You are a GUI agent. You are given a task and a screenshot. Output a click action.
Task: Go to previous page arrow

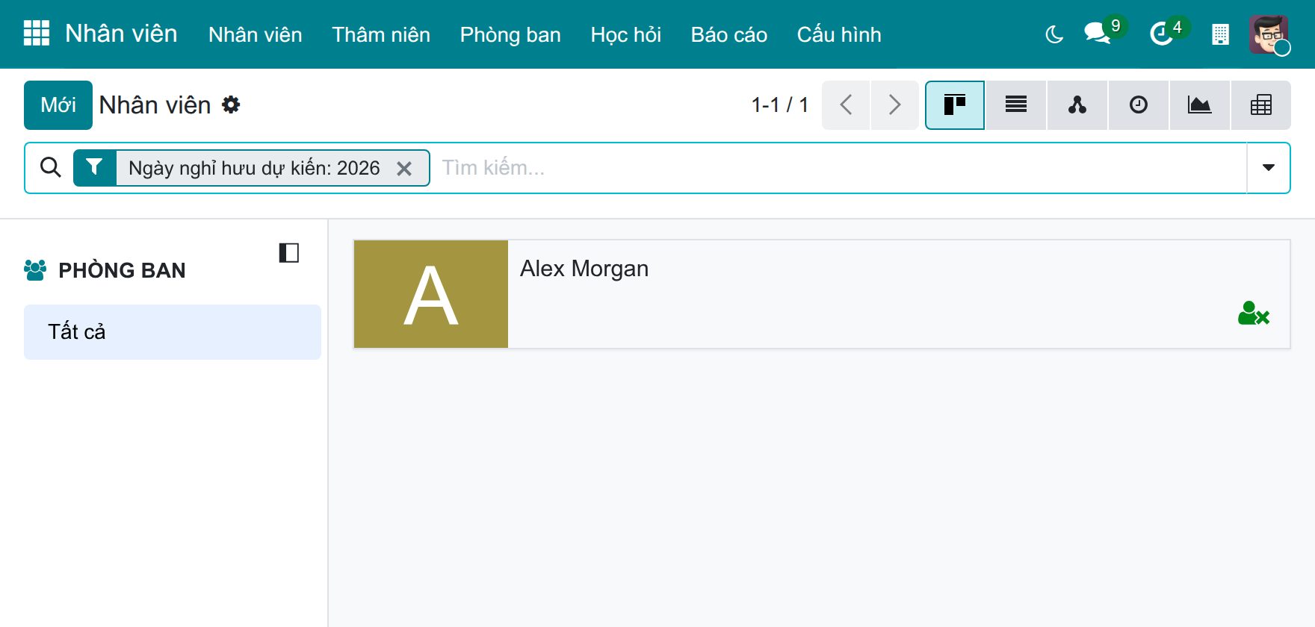pos(846,105)
